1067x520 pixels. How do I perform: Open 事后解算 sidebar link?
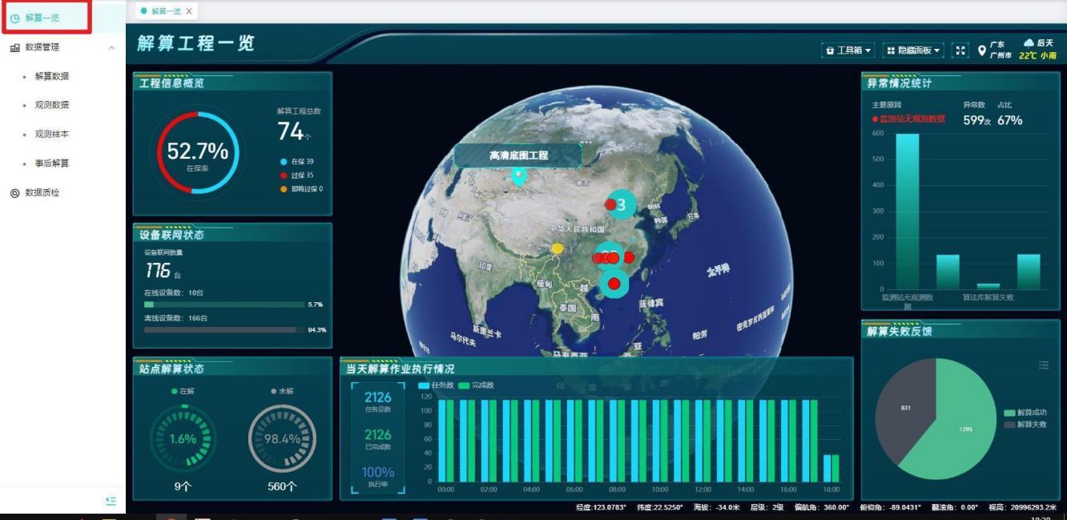point(51,163)
